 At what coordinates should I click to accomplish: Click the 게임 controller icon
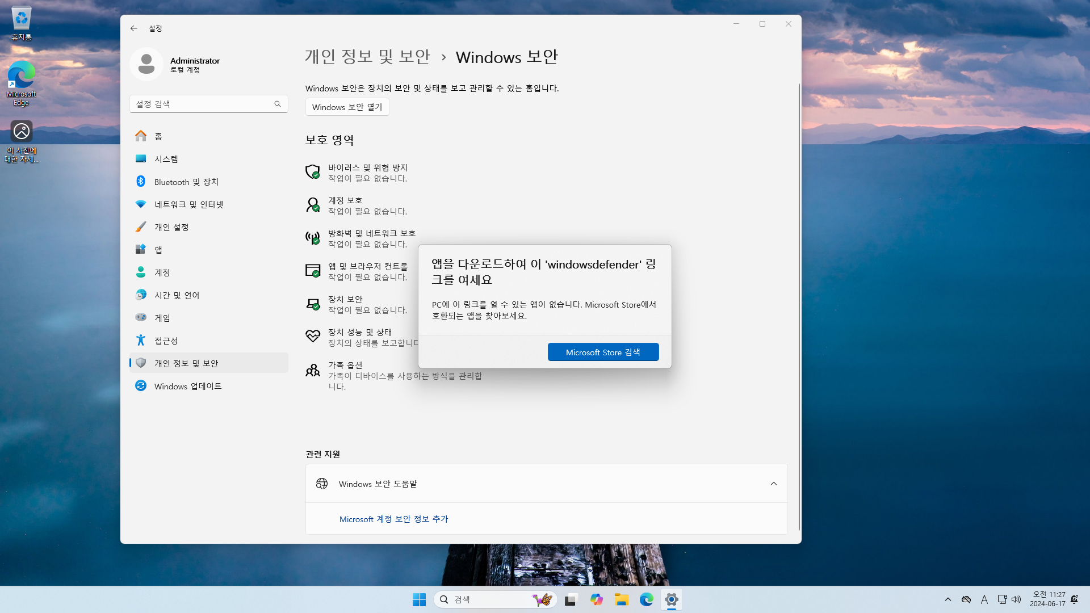pyautogui.click(x=141, y=317)
